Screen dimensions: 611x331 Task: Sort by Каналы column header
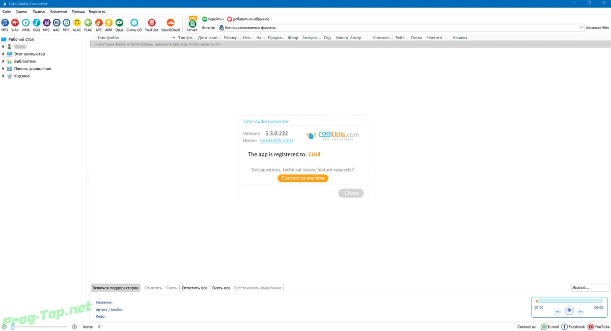pos(460,38)
